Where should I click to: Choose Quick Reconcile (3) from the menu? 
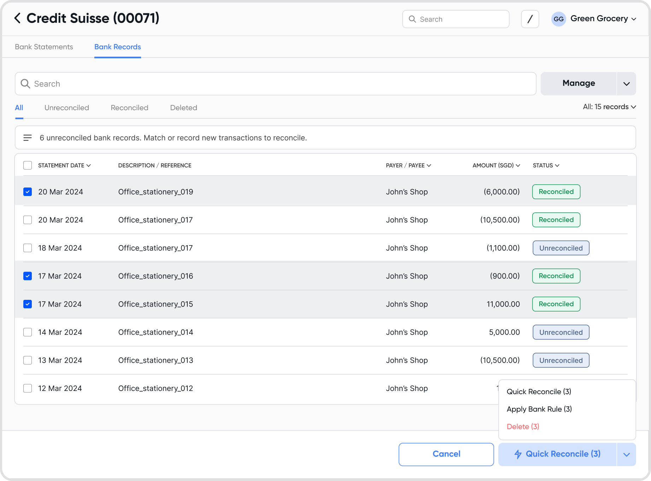(x=539, y=392)
